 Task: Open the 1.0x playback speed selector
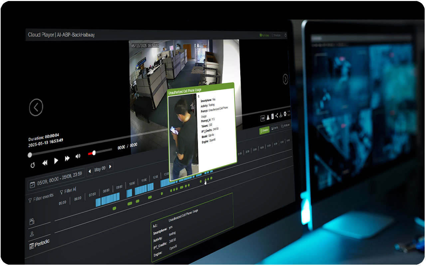pos(263,118)
